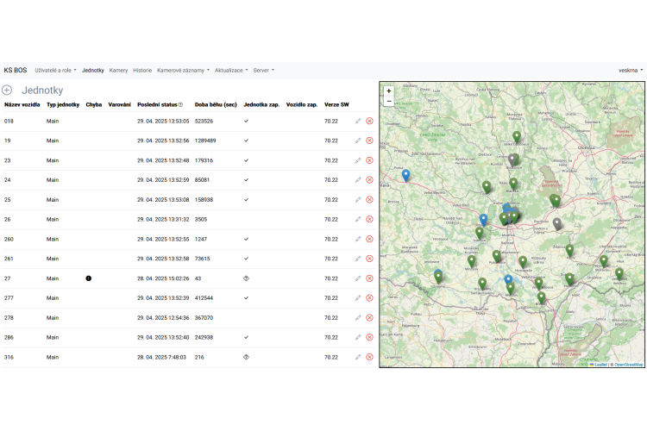Edit unit 278 with pencil icon

pos(358,317)
